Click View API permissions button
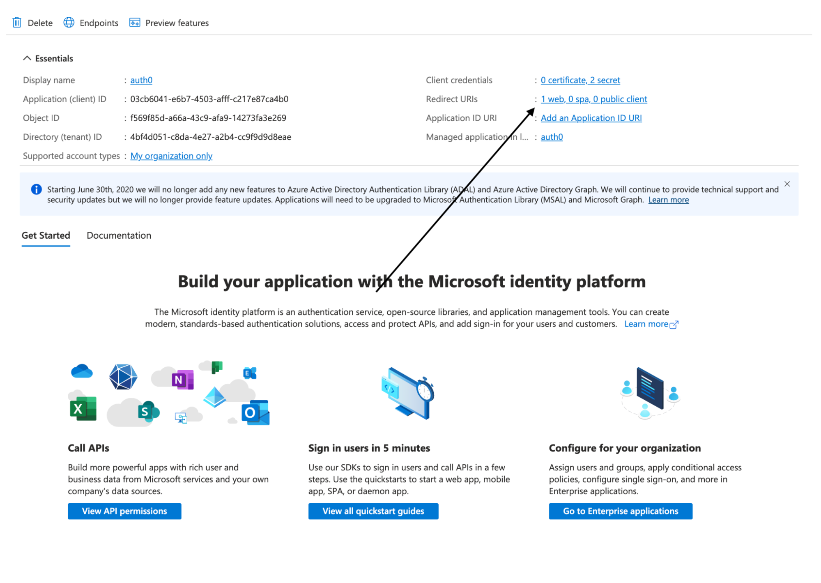 click(124, 512)
